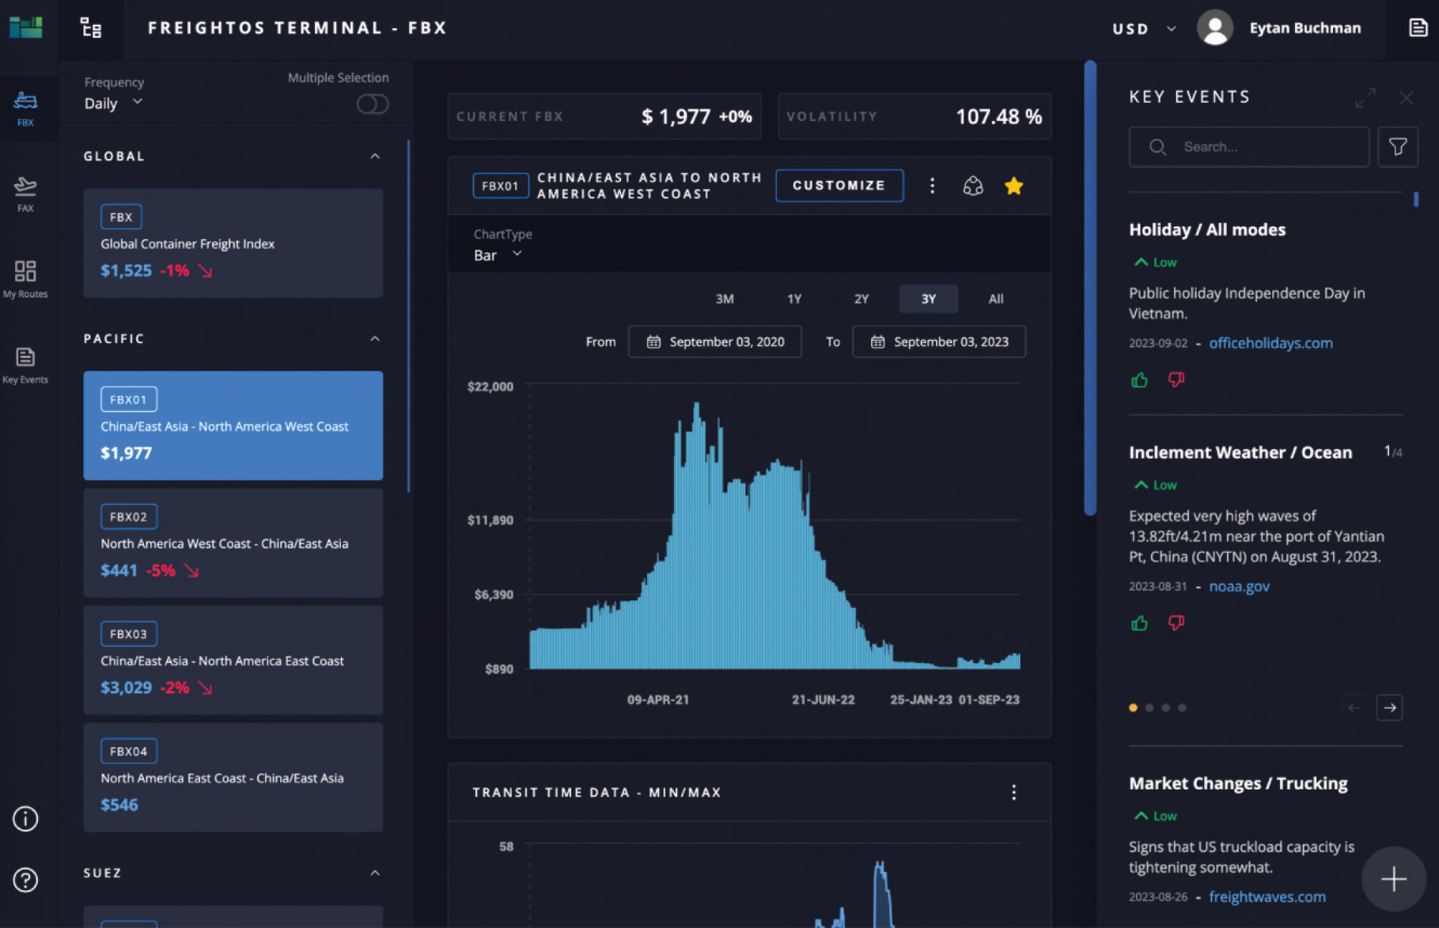Go to next Inclement Weather event arrow
The width and height of the screenshot is (1439, 928).
pos(1390,708)
